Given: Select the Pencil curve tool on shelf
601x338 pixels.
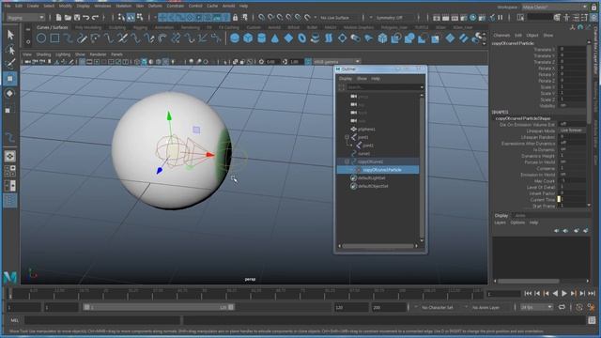Looking at the screenshot, I should (x=82, y=38).
